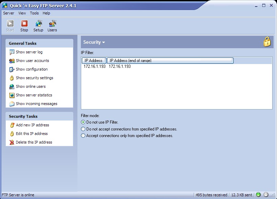This screenshot has height=199, width=277.
Task: Open the Setup wizard icon
Action: [39, 23]
